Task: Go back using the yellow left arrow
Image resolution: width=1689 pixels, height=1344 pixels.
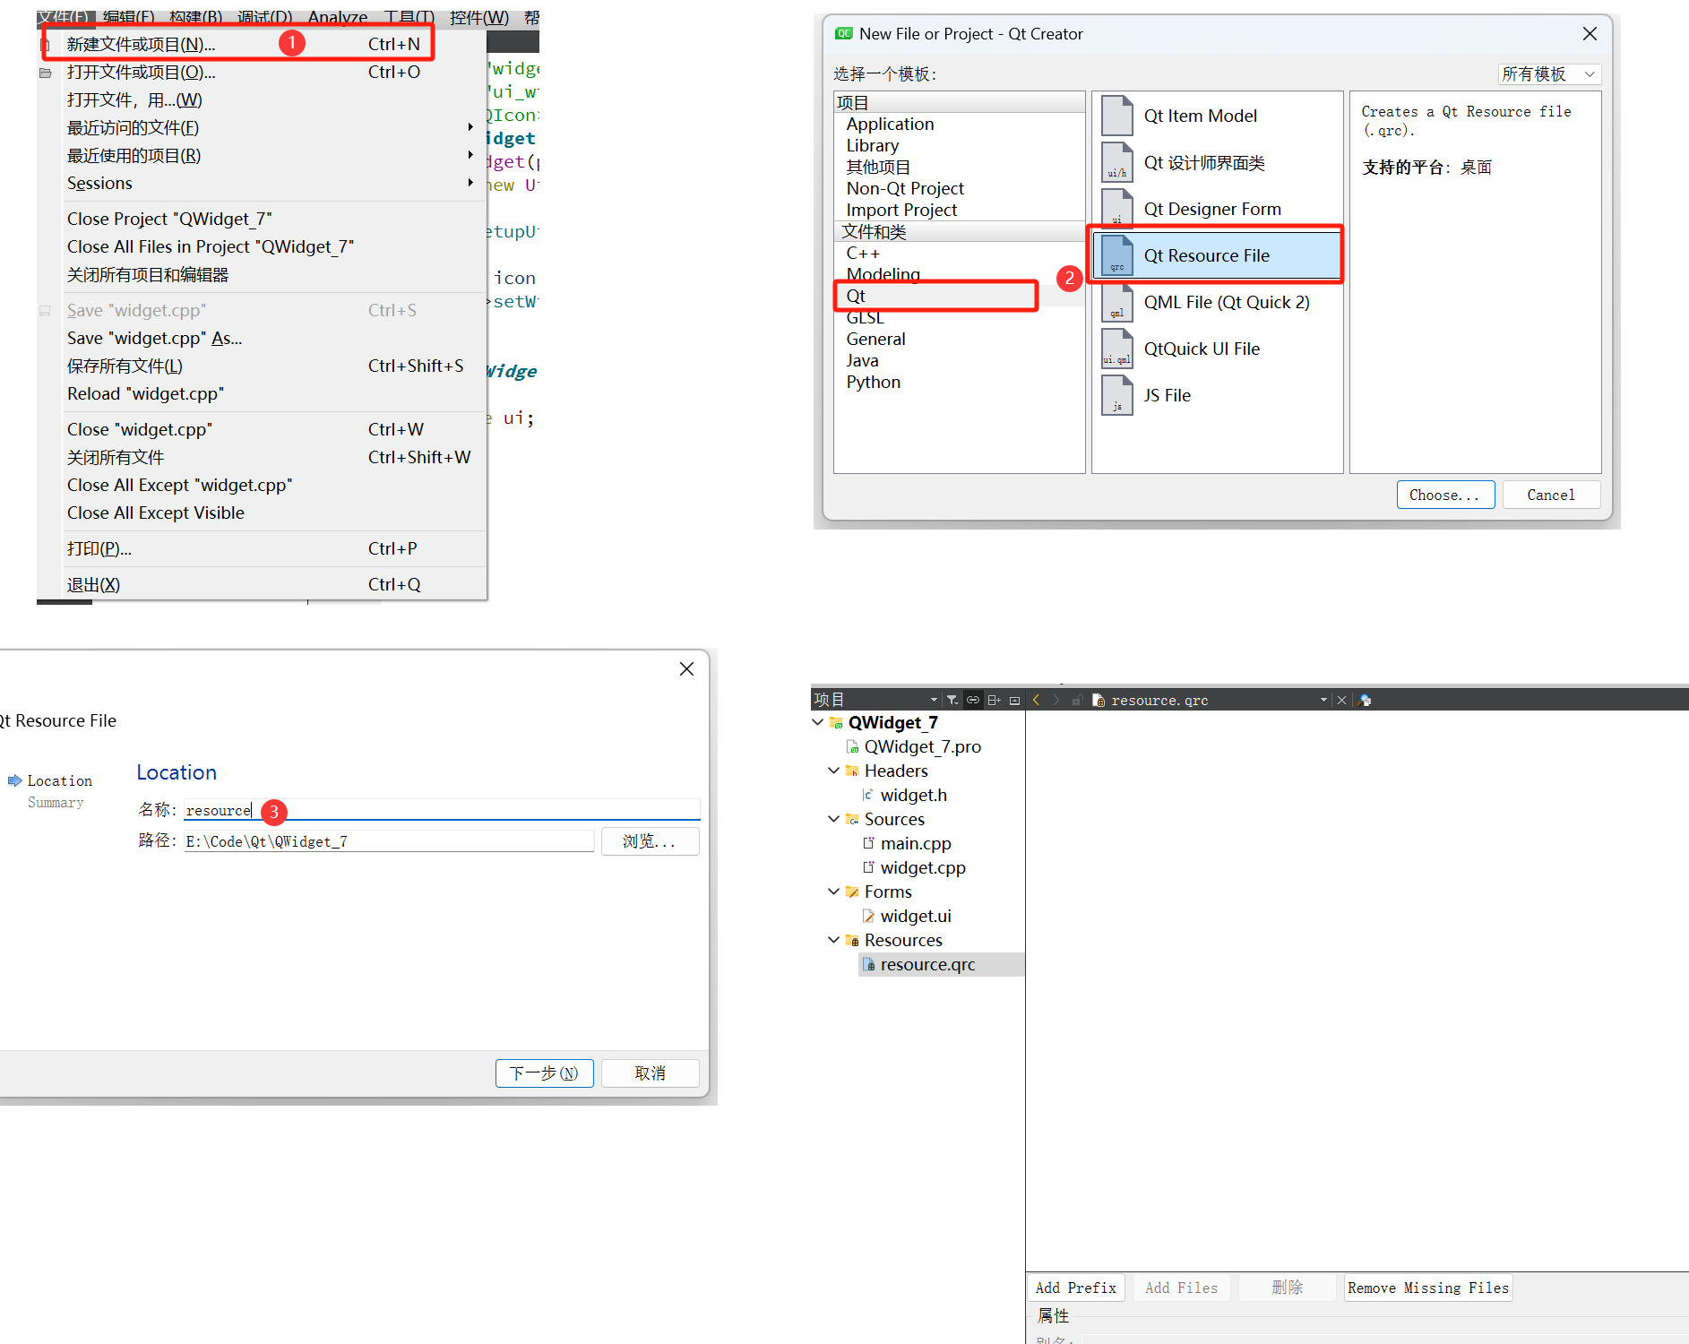Action: point(1036,700)
